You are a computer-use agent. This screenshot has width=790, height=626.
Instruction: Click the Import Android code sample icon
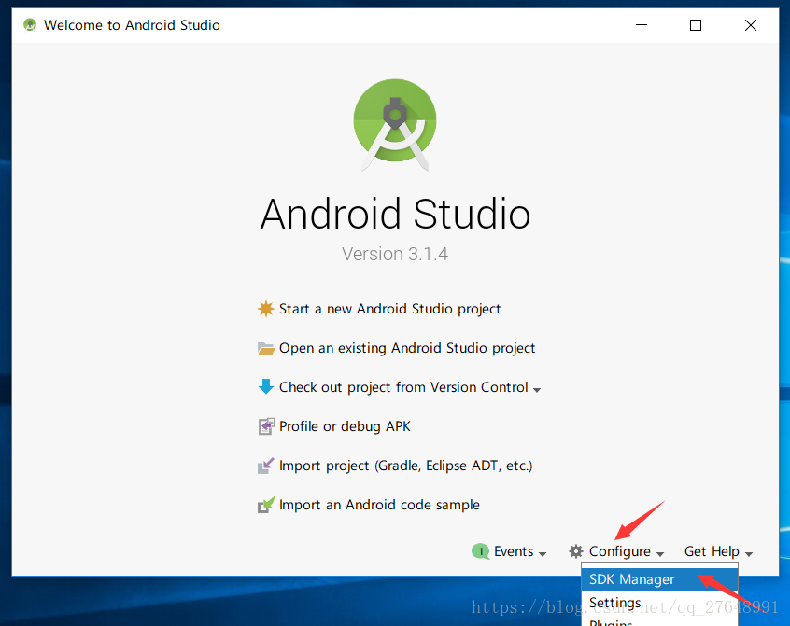[265, 505]
